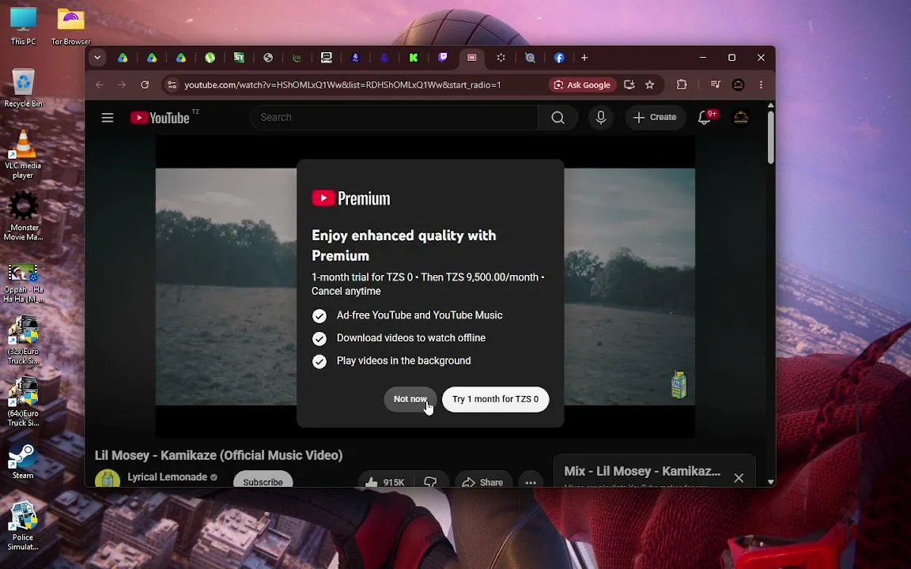Select the active YouTube tab
Image resolution: width=911 pixels, height=569 pixels.
point(472,58)
